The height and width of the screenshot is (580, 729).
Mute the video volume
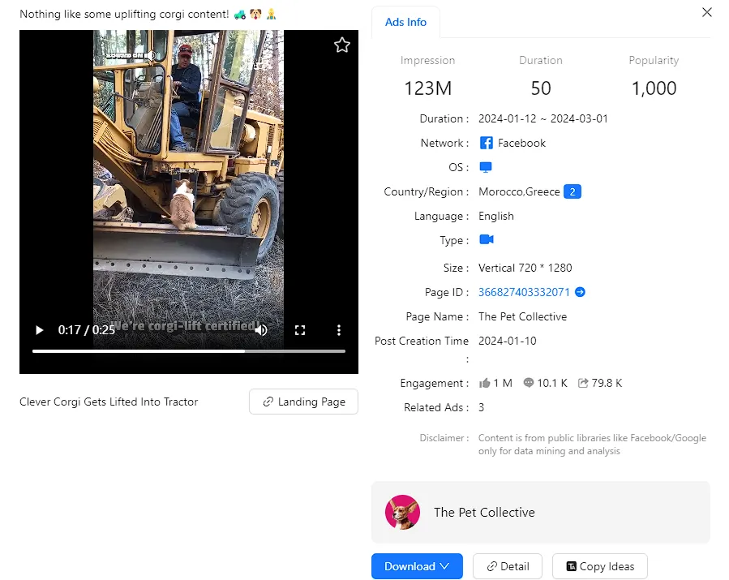click(261, 330)
